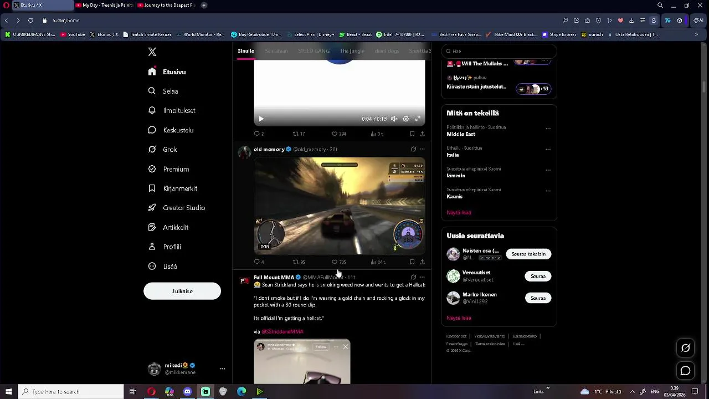
Task: Open Discord from the Windows taskbar
Action: coord(187,392)
